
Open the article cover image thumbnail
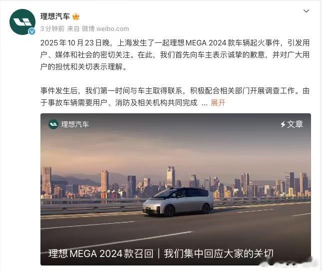(176, 189)
